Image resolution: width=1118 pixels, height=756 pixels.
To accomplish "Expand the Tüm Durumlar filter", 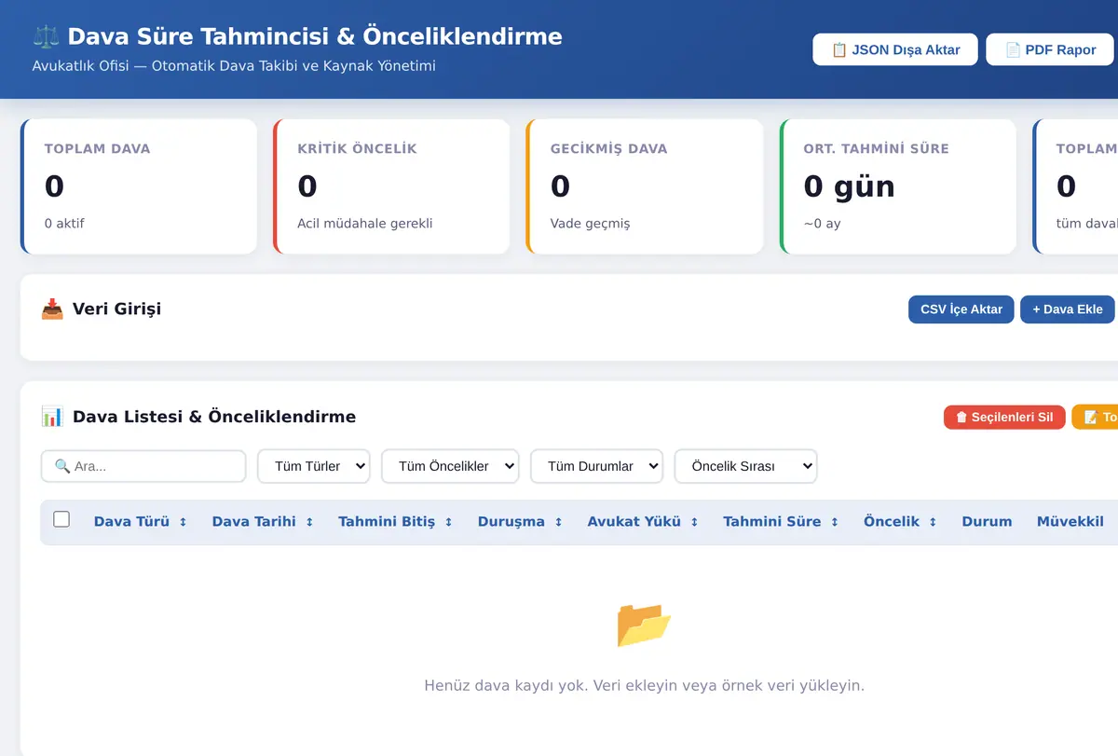I will click(596, 466).
